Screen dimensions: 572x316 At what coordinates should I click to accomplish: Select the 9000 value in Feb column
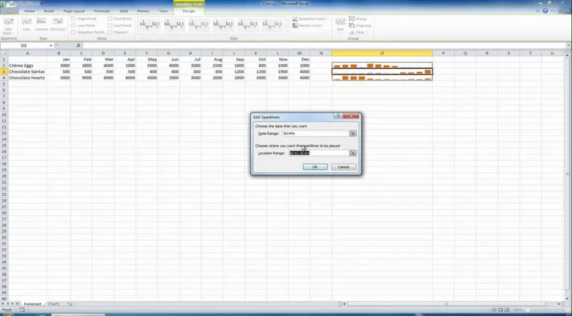point(82,78)
